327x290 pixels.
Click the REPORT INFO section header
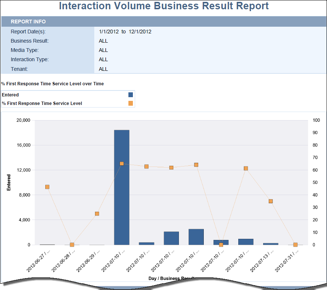(x=28, y=22)
